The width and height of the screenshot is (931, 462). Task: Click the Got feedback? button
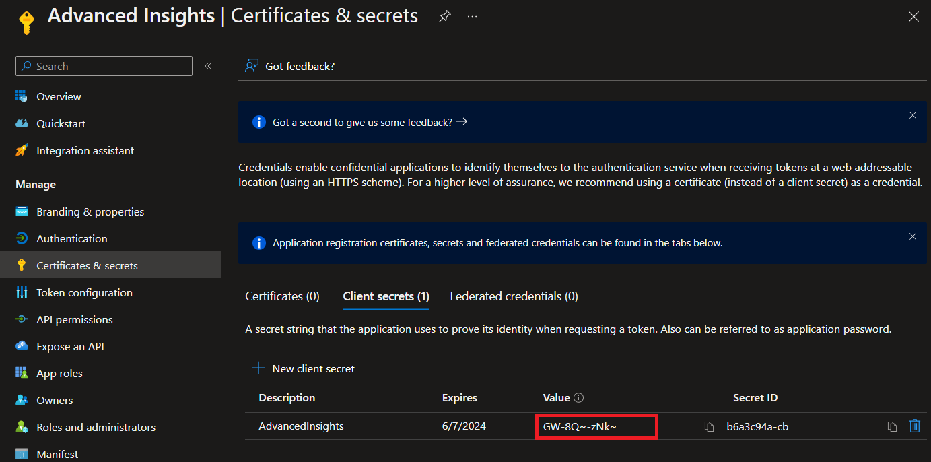[x=290, y=66]
